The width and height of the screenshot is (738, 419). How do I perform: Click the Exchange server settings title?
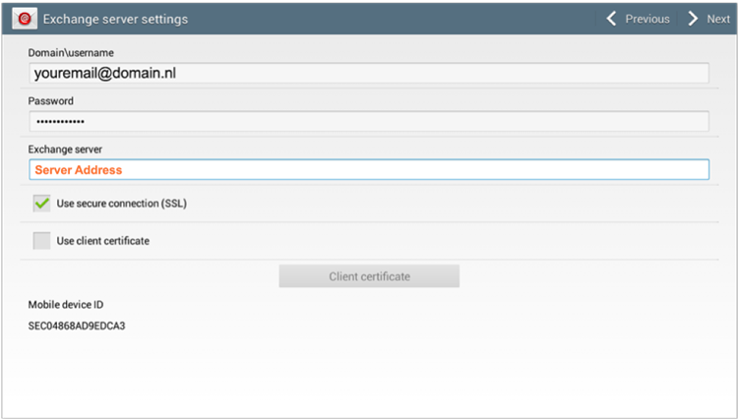click(115, 19)
